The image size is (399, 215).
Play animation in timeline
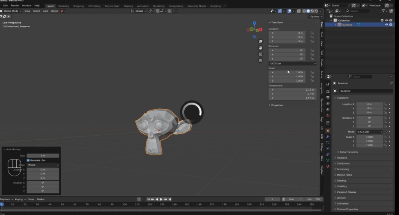point(161,199)
